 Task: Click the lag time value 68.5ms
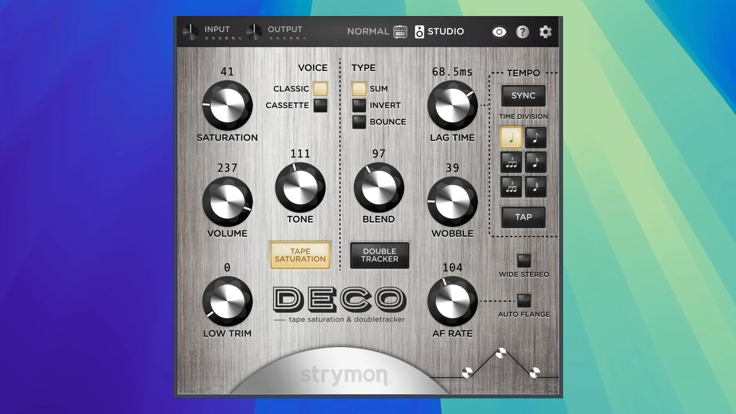(x=452, y=72)
